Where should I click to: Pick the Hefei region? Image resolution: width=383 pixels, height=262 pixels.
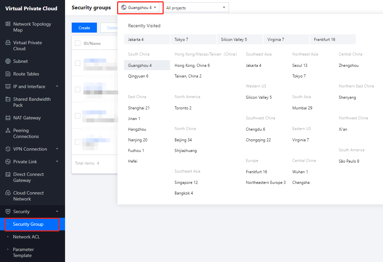pyautogui.click(x=133, y=161)
